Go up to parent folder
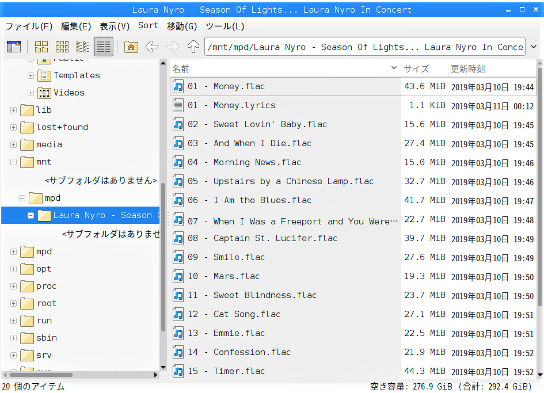The width and height of the screenshot is (544, 393). 193,47
